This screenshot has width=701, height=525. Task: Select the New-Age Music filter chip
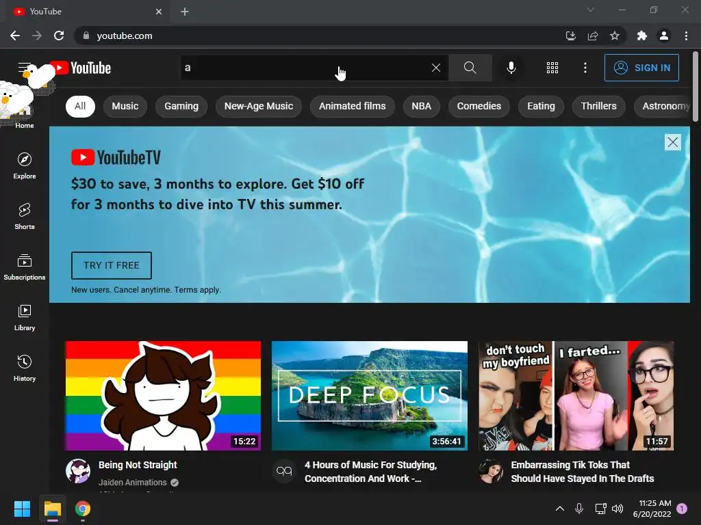pyautogui.click(x=259, y=106)
